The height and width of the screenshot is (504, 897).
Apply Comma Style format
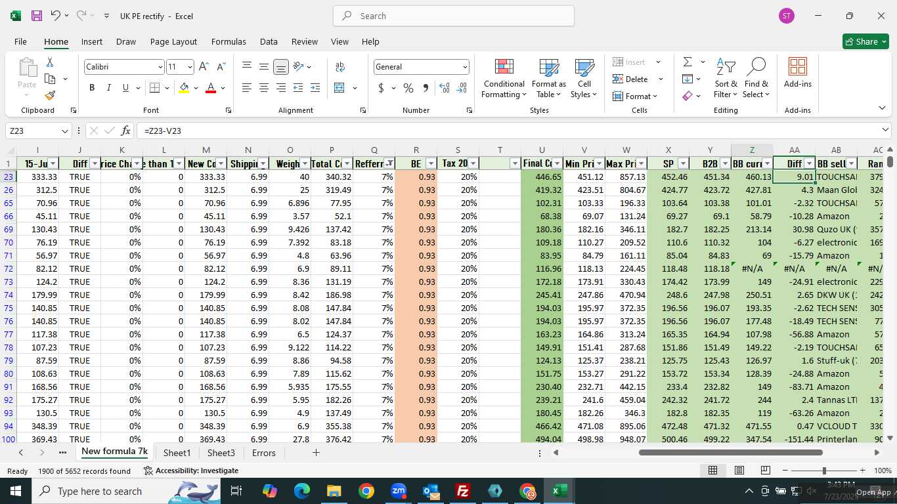426,87
